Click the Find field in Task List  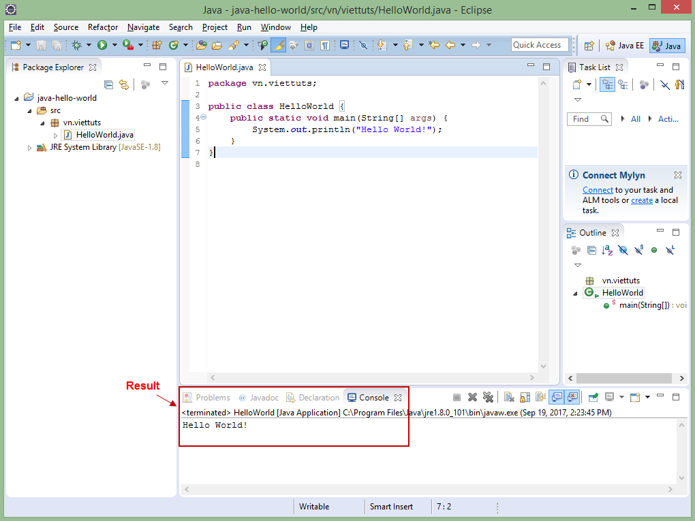(x=589, y=119)
